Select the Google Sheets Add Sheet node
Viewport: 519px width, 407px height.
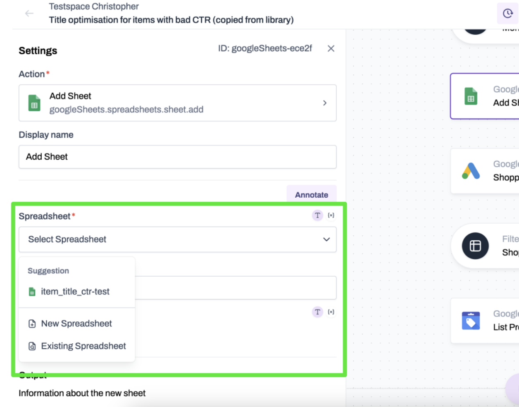(485, 96)
